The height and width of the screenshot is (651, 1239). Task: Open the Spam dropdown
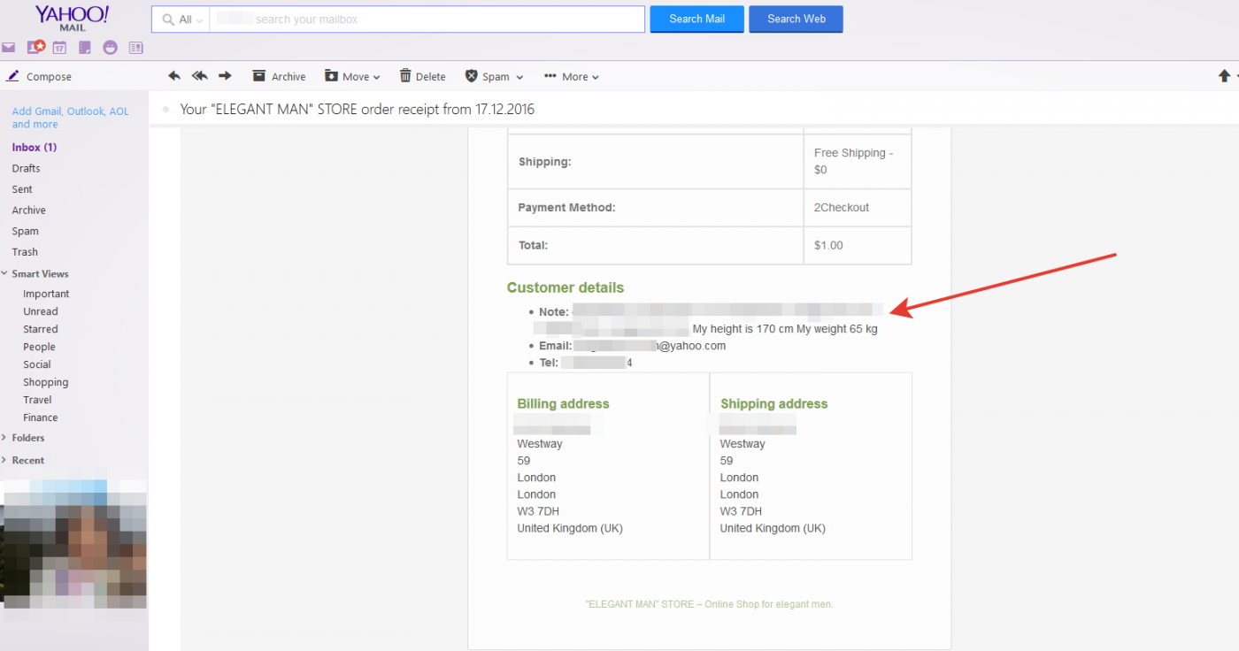(x=494, y=77)
